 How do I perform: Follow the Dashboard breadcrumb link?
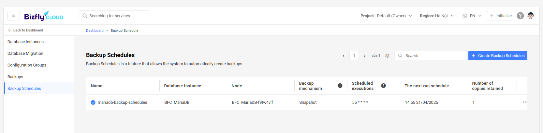click(95, 30)
